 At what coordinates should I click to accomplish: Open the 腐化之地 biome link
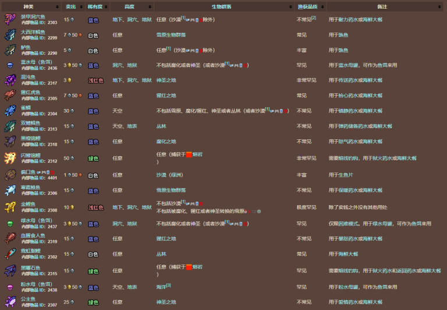pyautogui.click(x=166, y=142)
